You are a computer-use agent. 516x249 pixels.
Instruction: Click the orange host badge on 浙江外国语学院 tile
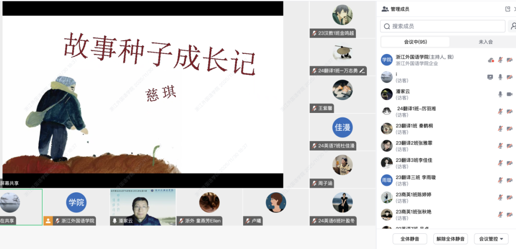pos(48,221)
